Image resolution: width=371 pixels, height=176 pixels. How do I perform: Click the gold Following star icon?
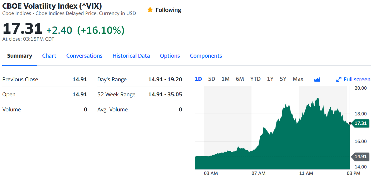(150, 10)
